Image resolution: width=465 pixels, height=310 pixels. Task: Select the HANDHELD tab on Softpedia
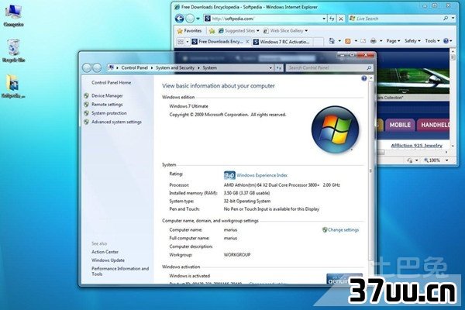(435, 125)
